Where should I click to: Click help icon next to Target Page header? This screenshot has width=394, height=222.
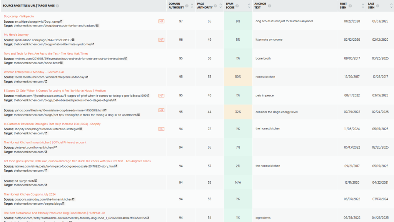pyautogui.click(x=57, y=6)
